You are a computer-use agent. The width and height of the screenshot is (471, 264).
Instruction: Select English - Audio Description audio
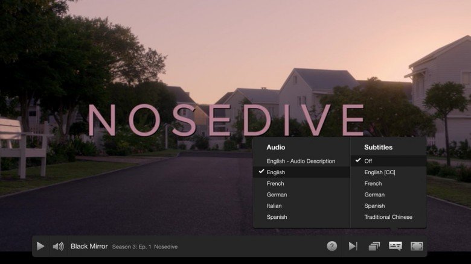coord(301,161)
